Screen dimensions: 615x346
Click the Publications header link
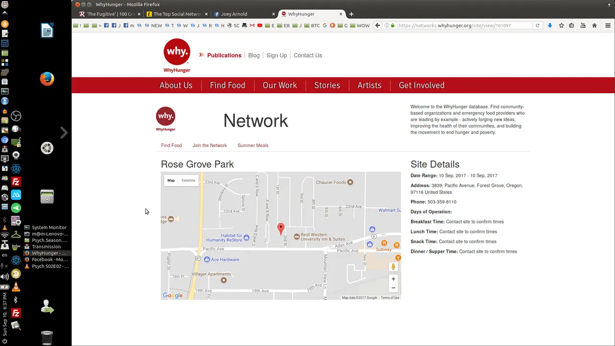[224, 55]
